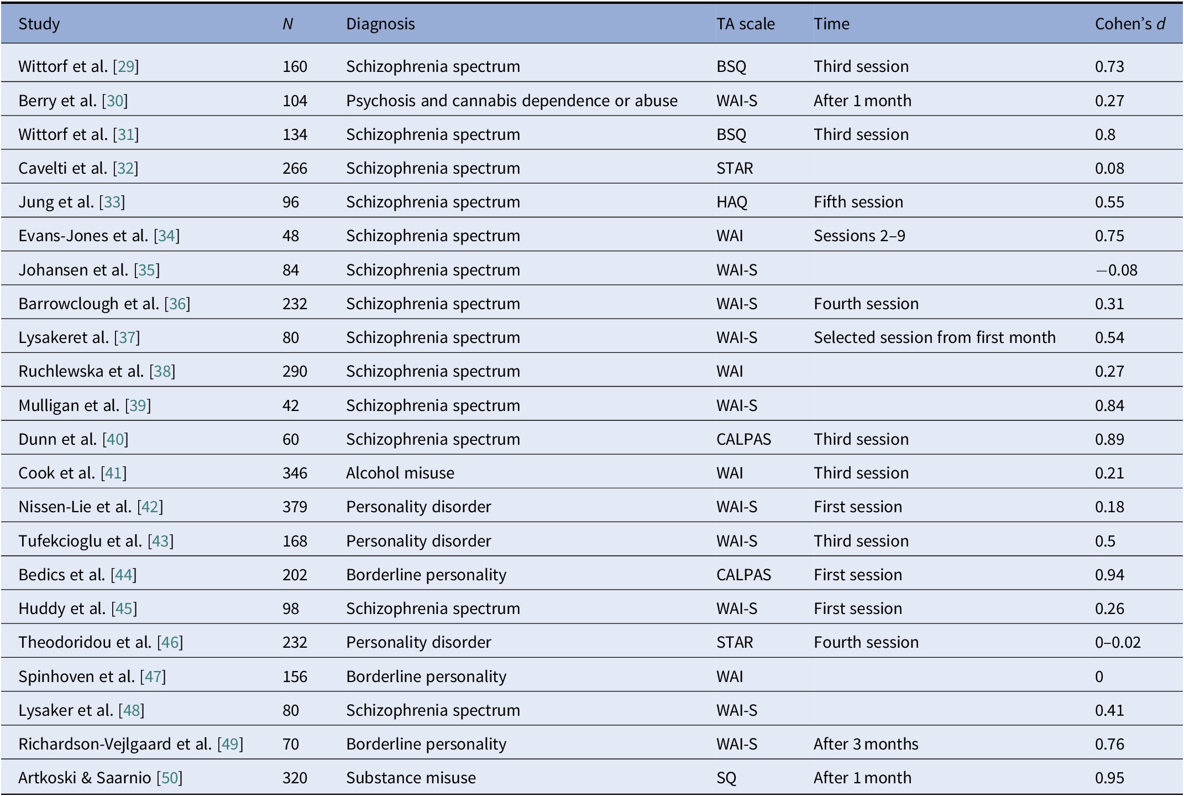
Task: Follow reference 44 next to Bedics et al.
Action: click(x=124, y=575)
